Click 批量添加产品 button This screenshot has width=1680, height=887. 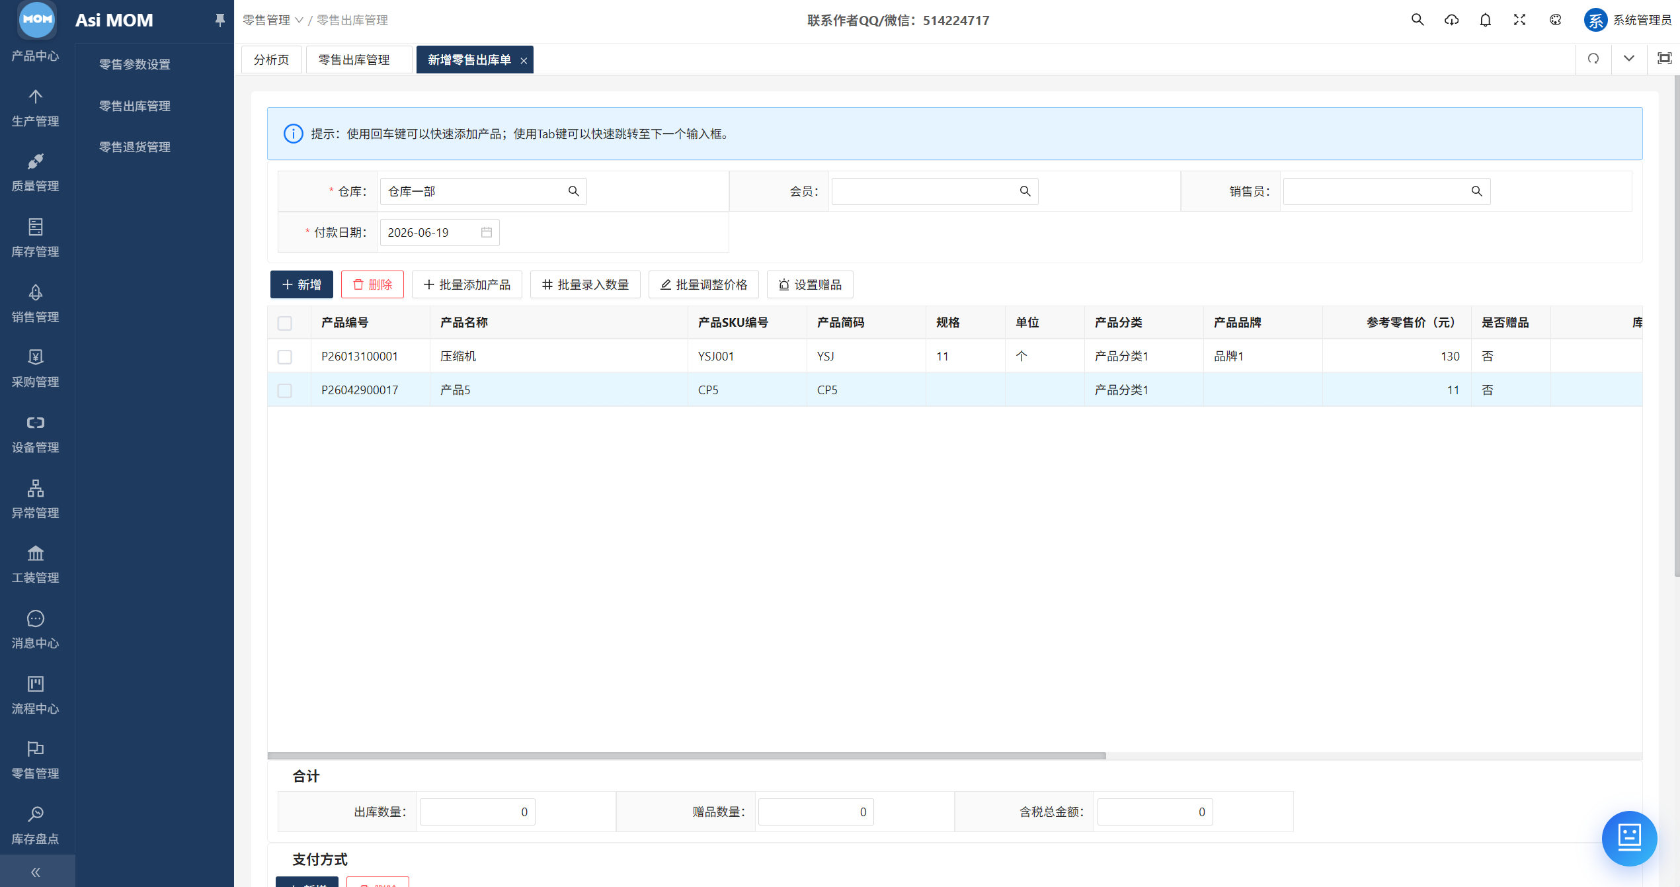point(467,284)
